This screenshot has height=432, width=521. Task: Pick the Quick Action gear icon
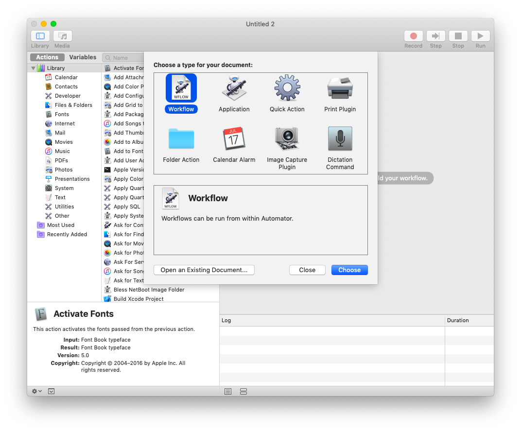[x=287, y=88]
